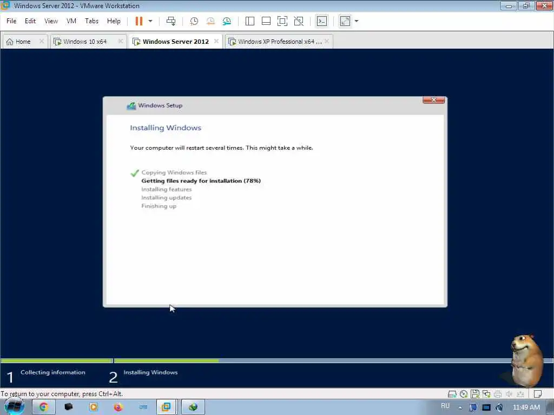
Task: Click the Installing Windows green progress bar
Action: [167, 360]
